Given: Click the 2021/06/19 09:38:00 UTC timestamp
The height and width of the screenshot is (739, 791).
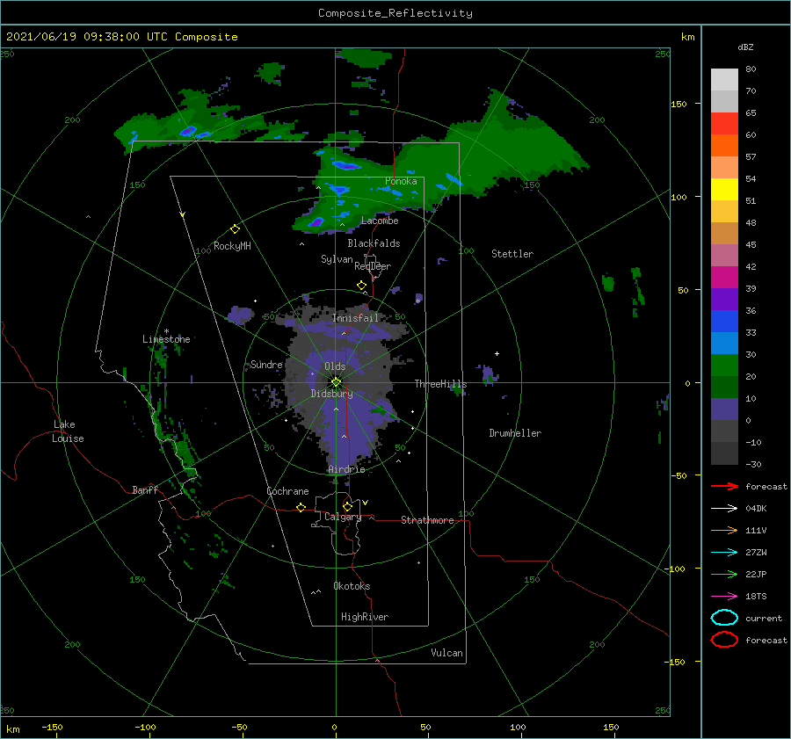Looking at the screenshot, I should 86,37.
